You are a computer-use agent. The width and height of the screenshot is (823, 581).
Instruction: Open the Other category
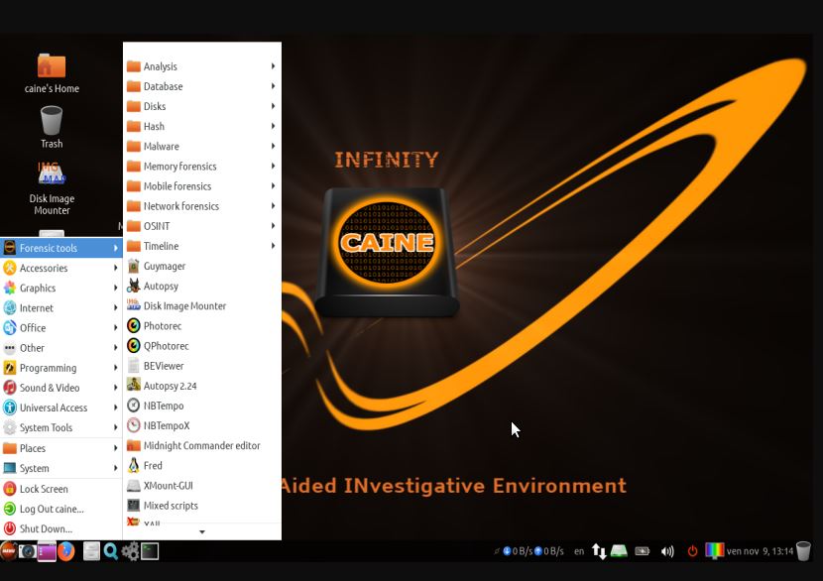[x=60, y=347]
